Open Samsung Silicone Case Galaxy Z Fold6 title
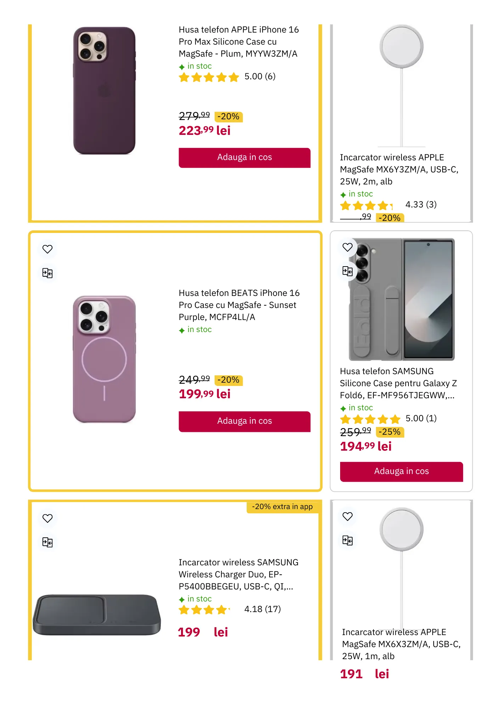 (398, 383)
